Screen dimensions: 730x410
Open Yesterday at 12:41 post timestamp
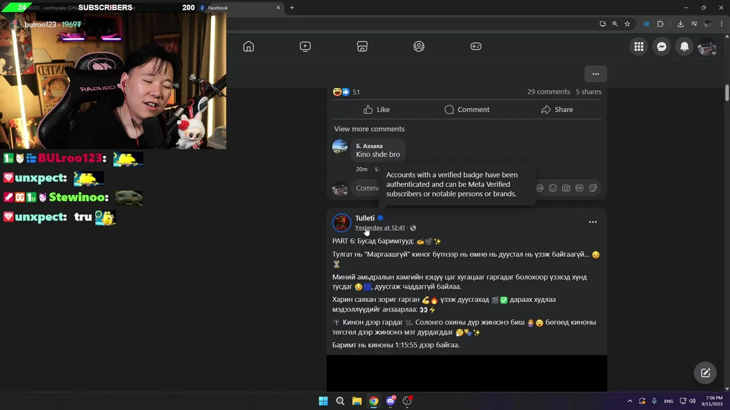tap(380, 228)
